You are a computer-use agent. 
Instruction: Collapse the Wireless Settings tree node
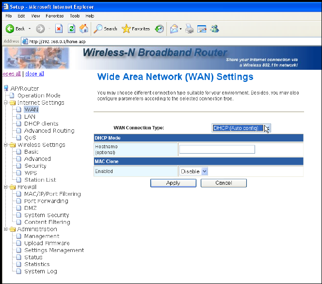(5, 145)
